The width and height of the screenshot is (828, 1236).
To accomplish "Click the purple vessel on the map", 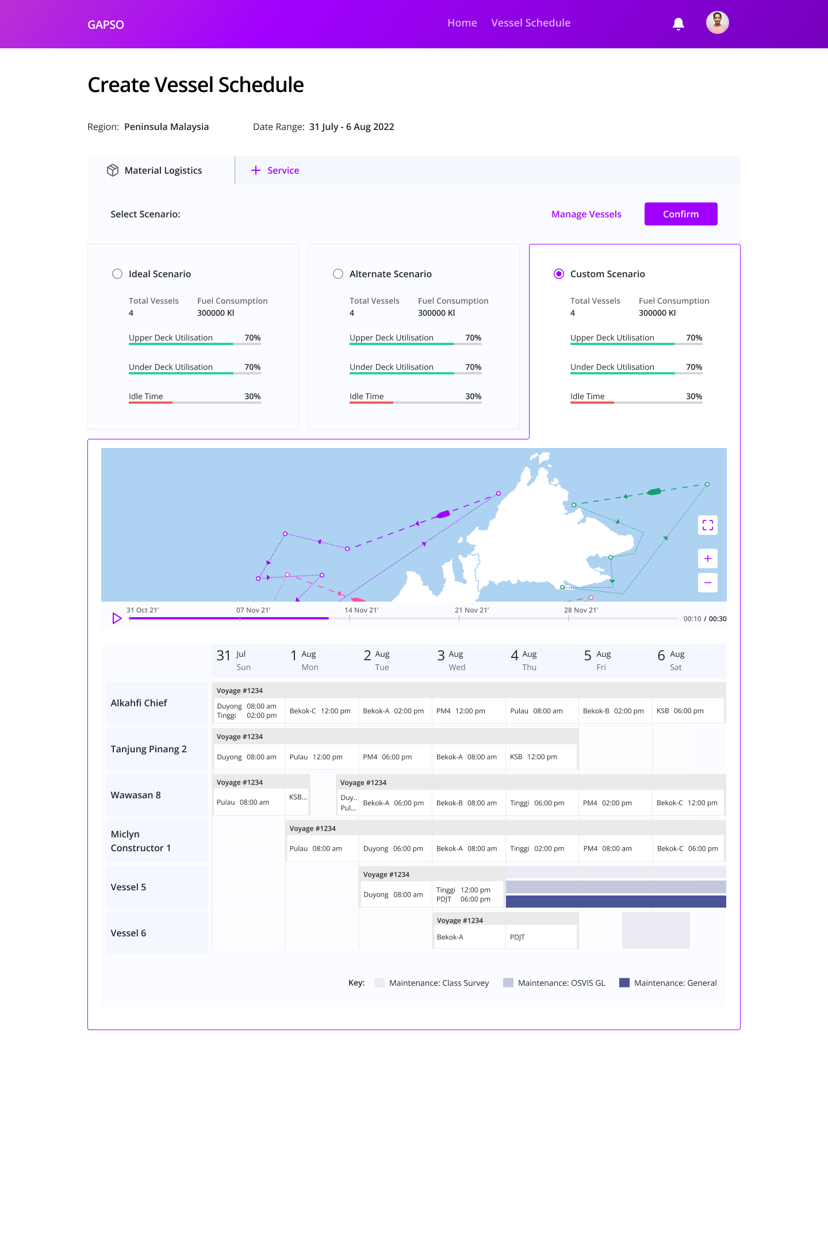I will [x=442, y=514].
